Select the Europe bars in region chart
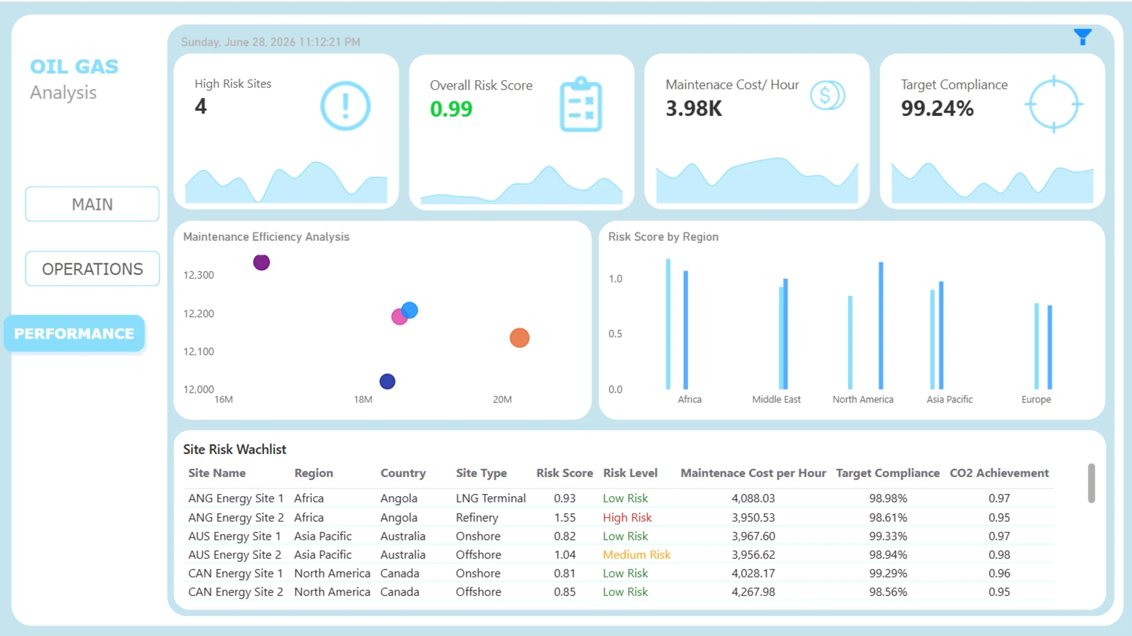Viewport: 1132px width, 636px height. coord(1043,346)
